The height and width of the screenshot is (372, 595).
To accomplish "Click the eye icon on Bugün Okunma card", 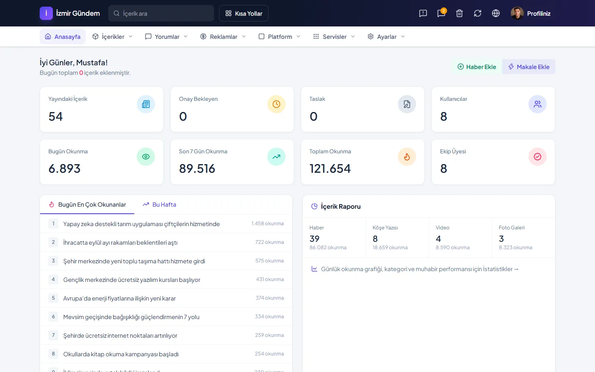I will point(146,157).
